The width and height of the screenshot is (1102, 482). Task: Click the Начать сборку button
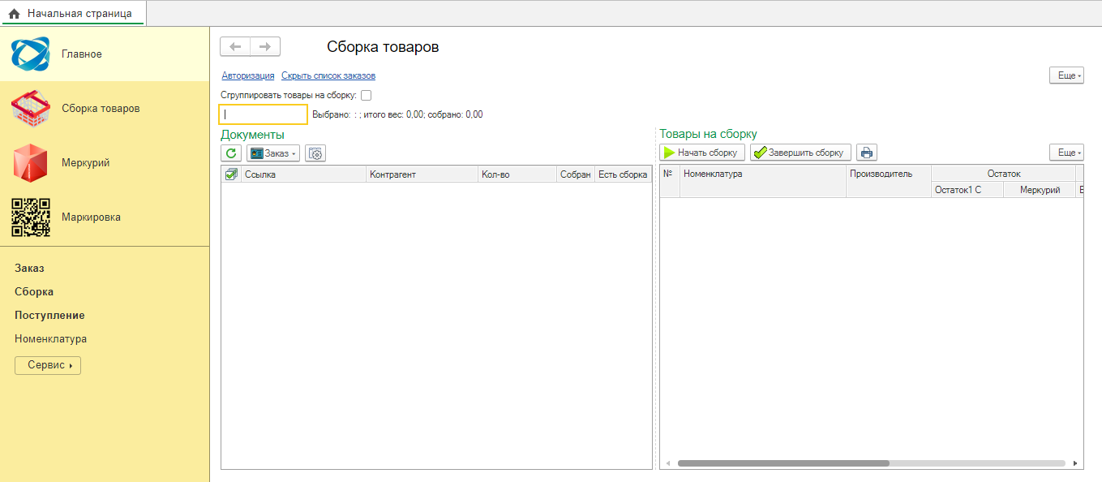(x=702, y=153)
